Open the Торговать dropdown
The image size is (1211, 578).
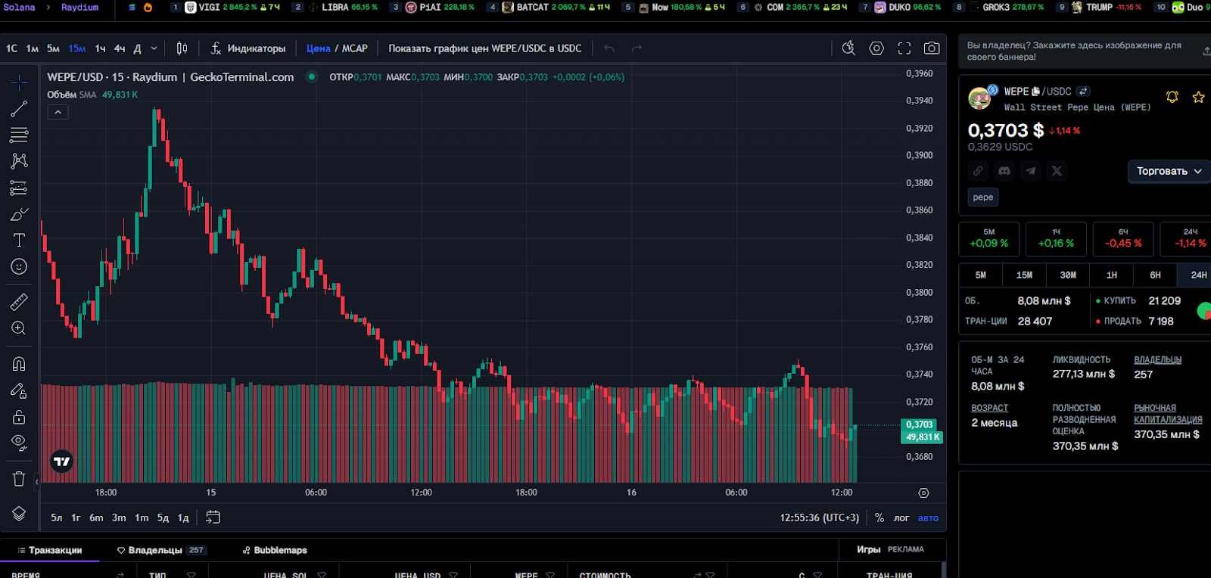coord(1169,171)
